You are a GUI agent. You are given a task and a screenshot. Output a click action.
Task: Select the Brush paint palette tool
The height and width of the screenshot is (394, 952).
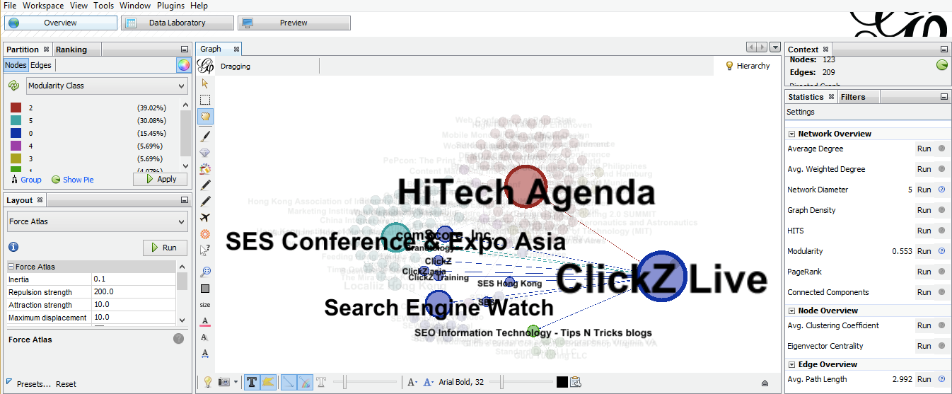tap(205, 168)
